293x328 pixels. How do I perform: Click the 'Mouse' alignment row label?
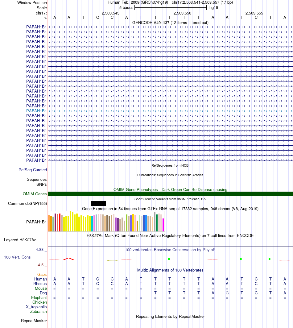(41, 288)
